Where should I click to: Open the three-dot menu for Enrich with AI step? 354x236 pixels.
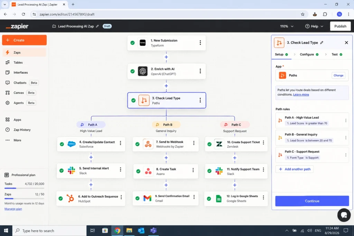pos(200,71)
